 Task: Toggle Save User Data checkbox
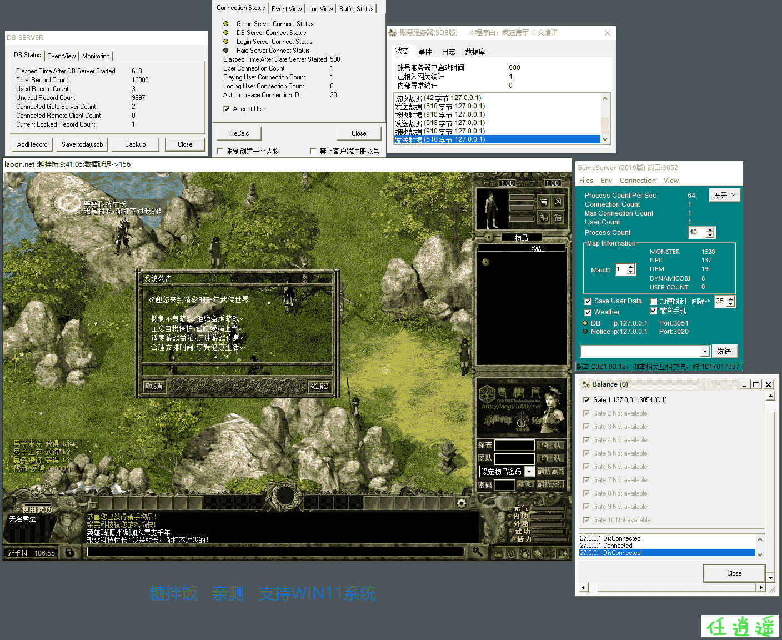coord(588,301)
